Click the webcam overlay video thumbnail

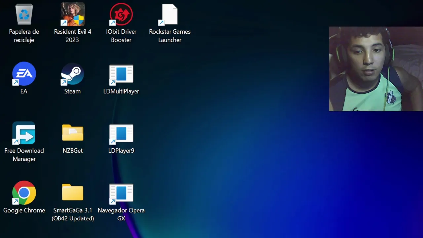[x=376, y=69]
